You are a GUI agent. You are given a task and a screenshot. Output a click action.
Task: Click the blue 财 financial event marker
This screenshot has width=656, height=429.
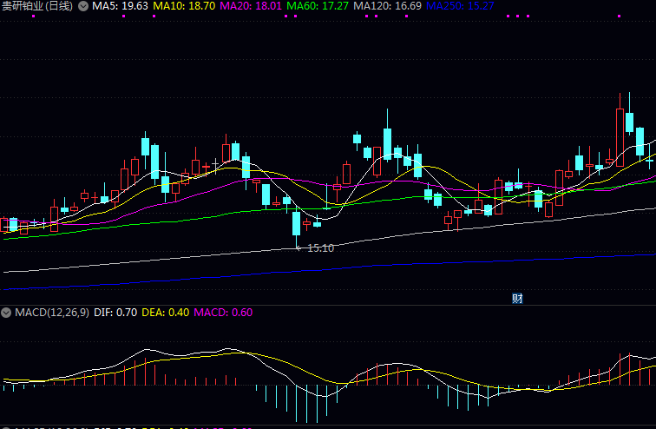(517, 299)
